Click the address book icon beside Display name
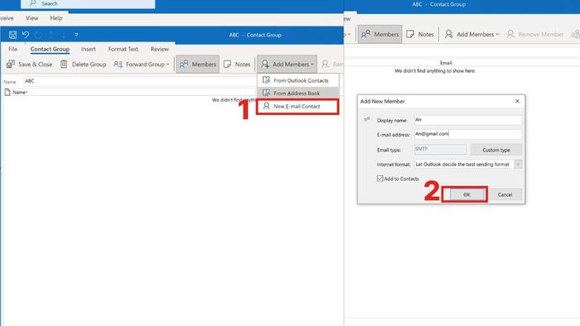 (367, 119)
